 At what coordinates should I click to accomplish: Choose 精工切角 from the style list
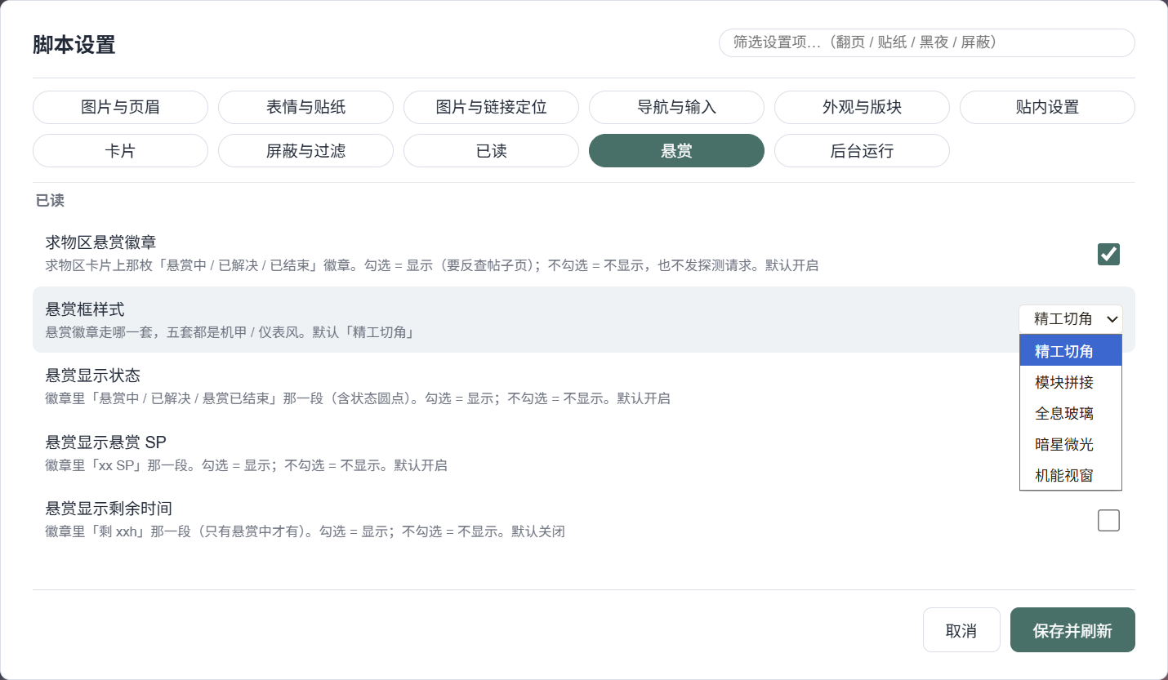(1071, 352)
